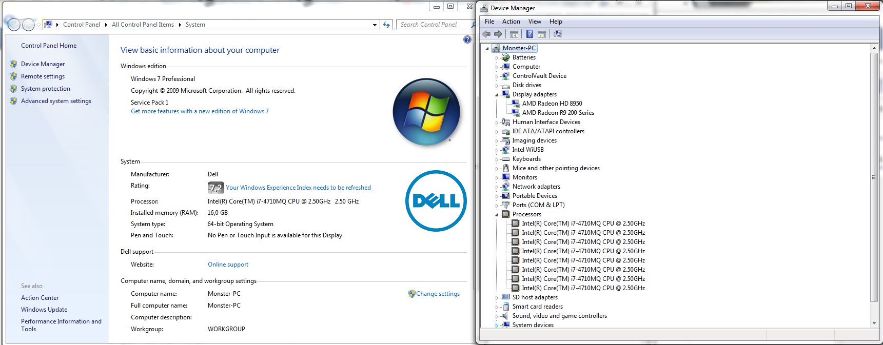Collapse the Processors tree node
This screenshot has height=345, width=883.
497,215
